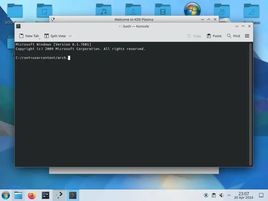Open the Konsole hamburger menu
This screenshot has height=201, width=268.
(247, 36)
